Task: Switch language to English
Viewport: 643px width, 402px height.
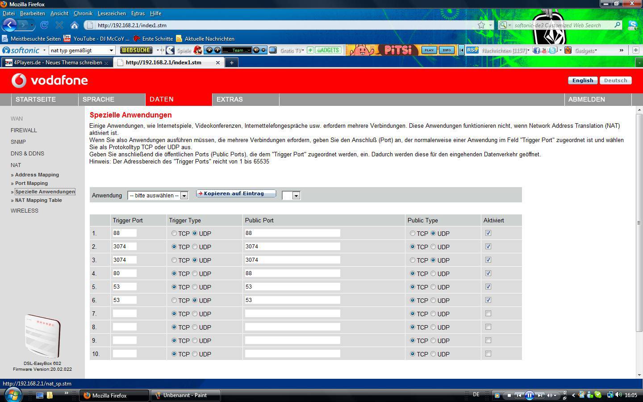Action: [x=583, y=80]
